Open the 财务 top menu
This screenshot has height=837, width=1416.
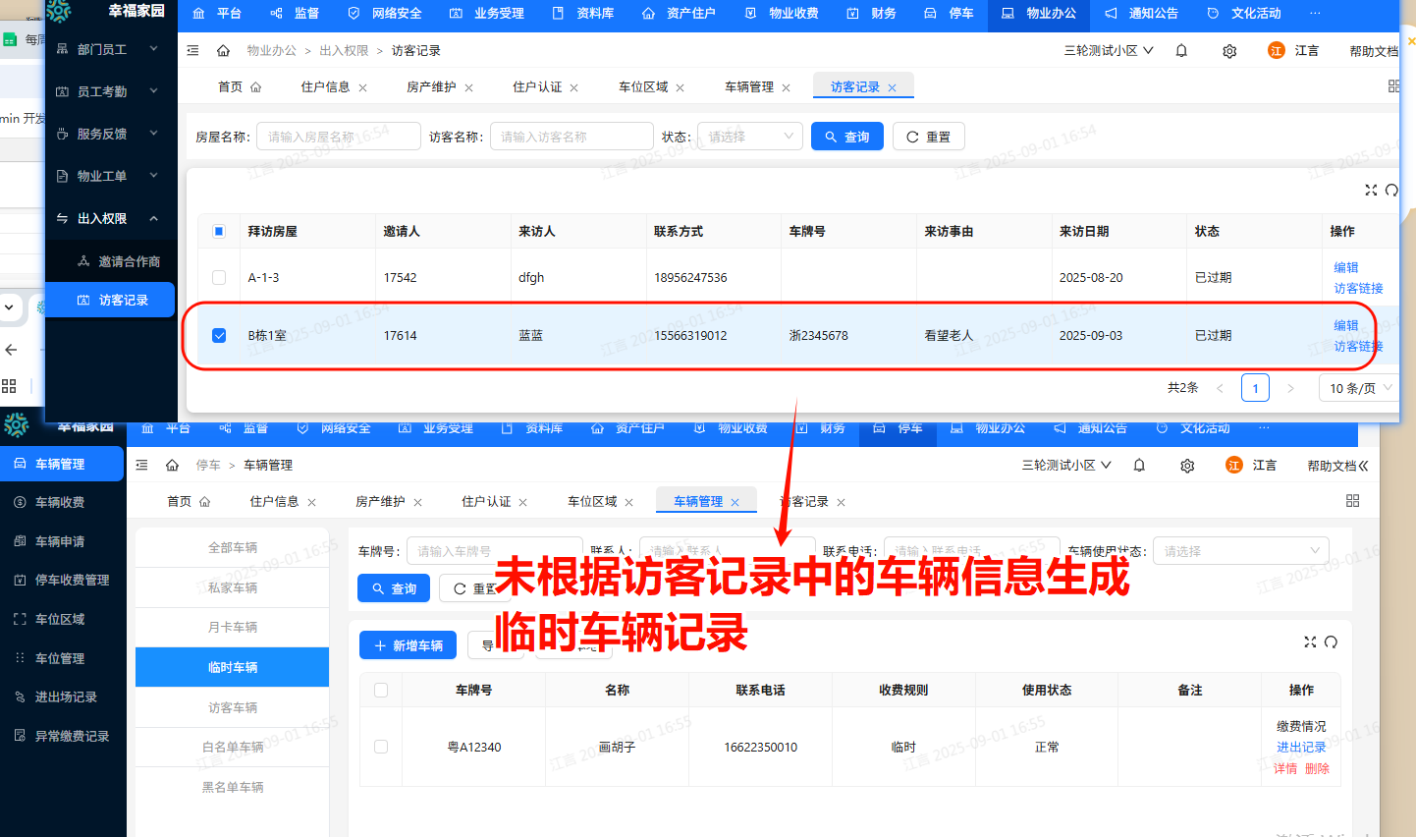coord(872,14)
